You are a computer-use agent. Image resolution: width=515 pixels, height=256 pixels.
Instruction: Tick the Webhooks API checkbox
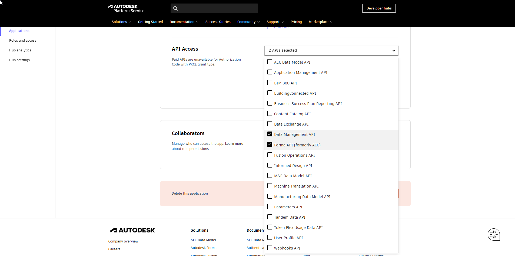coord(270,248)
